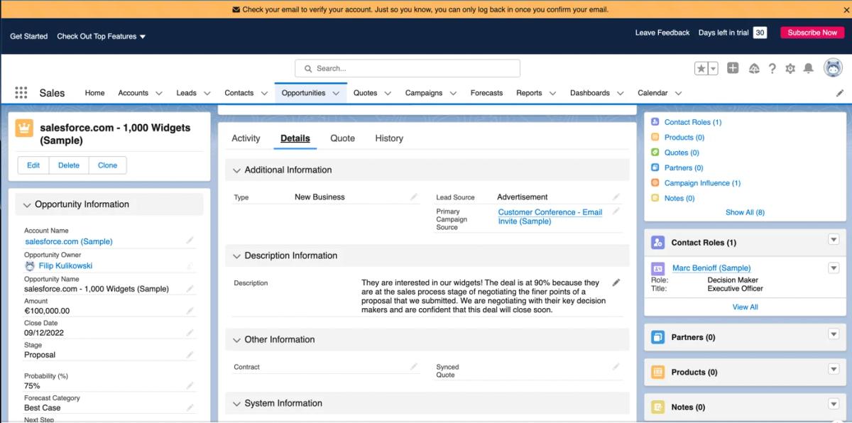852x423 pixels.
Task: Open the App Launcher grid icon
Action: (x=21, y=93)
